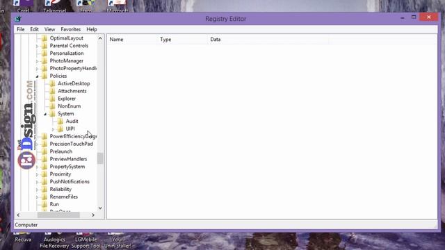Click the tree horizontal scrollbar thumb
Viewport: 445px width, 250px height.
pos(58,215)
